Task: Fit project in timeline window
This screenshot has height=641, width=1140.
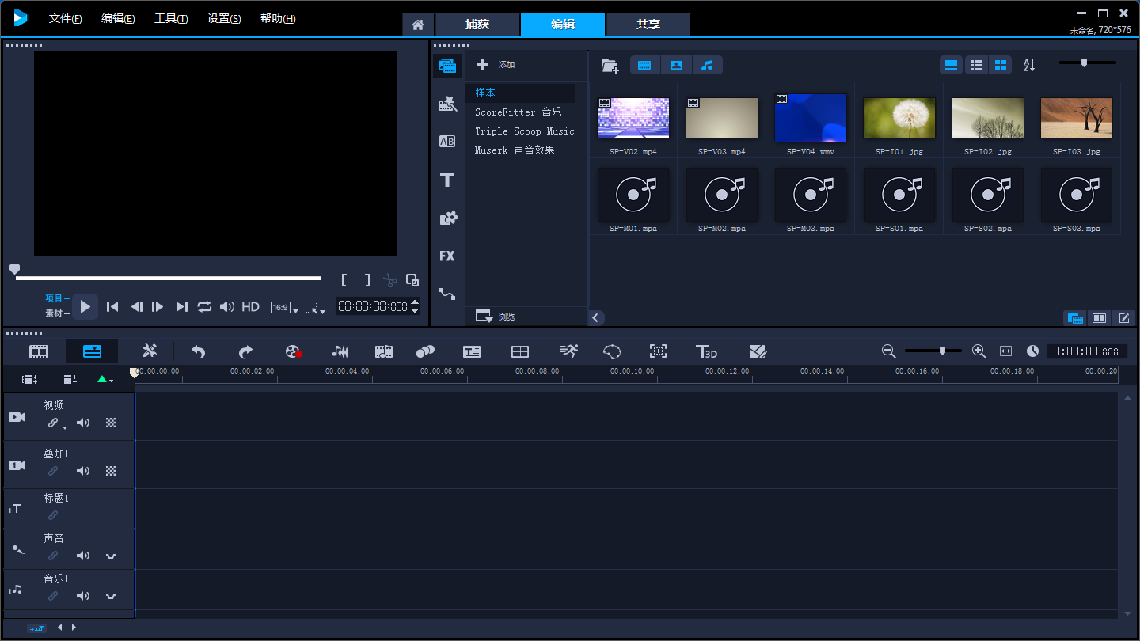Action: click(x=1005, y=351)
